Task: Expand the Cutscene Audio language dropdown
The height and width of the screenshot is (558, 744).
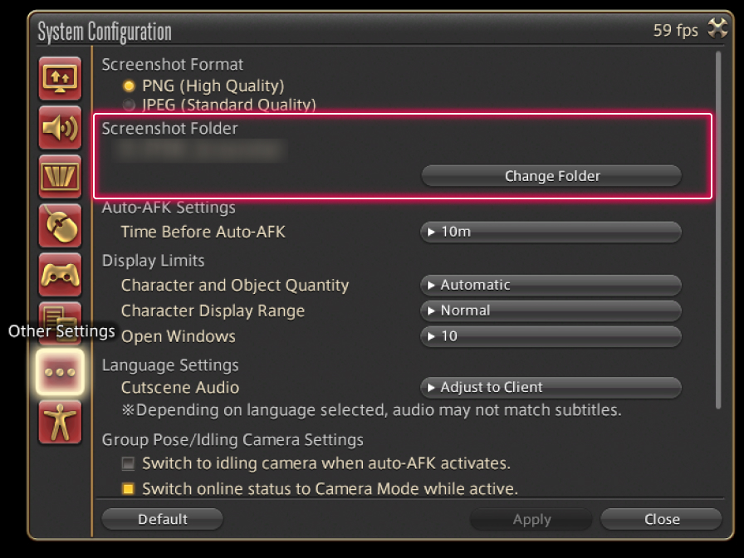Action: click(x=551, y=388)
